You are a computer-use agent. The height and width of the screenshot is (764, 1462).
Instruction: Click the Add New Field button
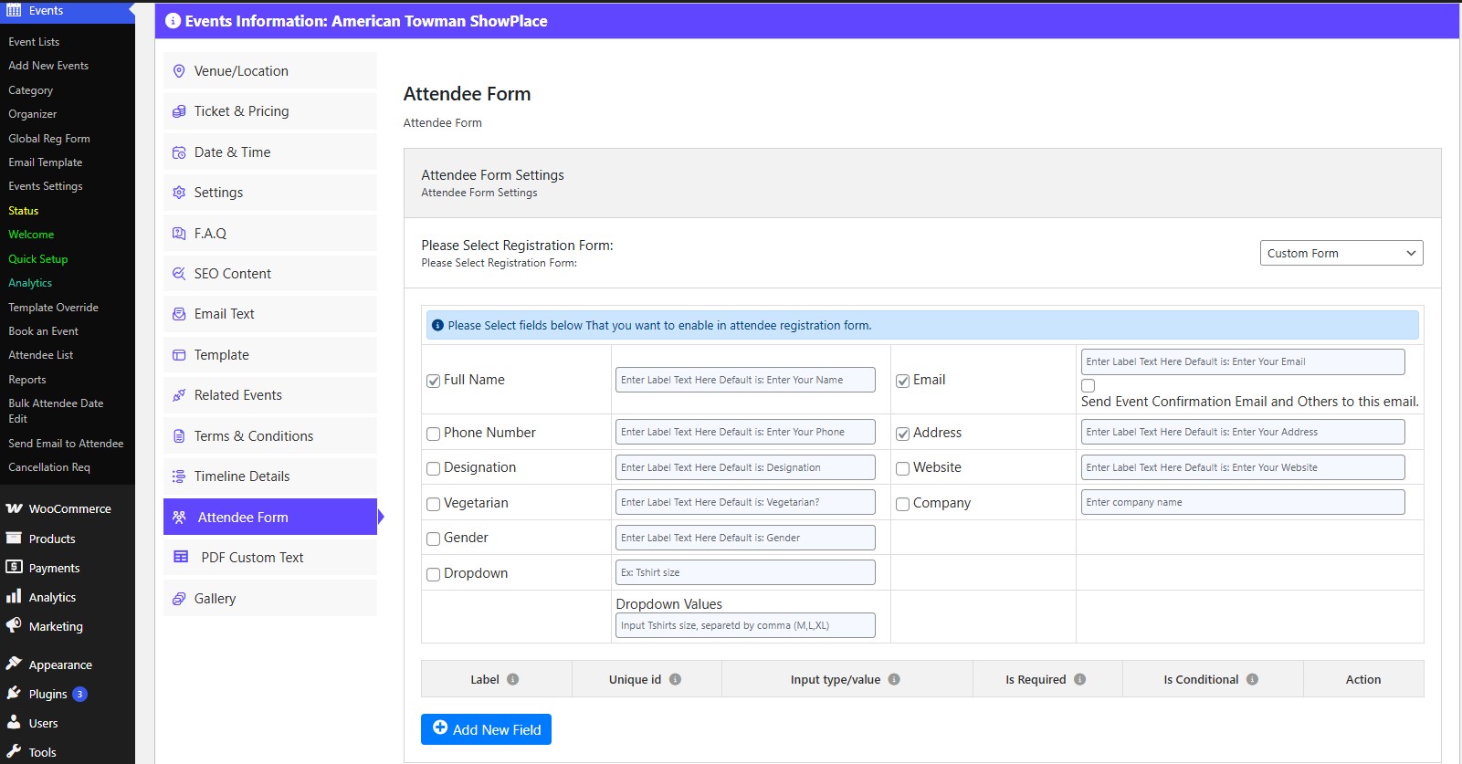pos(486,729)
